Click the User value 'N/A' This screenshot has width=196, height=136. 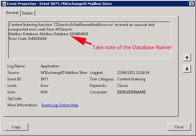click(x=44, y=92)
